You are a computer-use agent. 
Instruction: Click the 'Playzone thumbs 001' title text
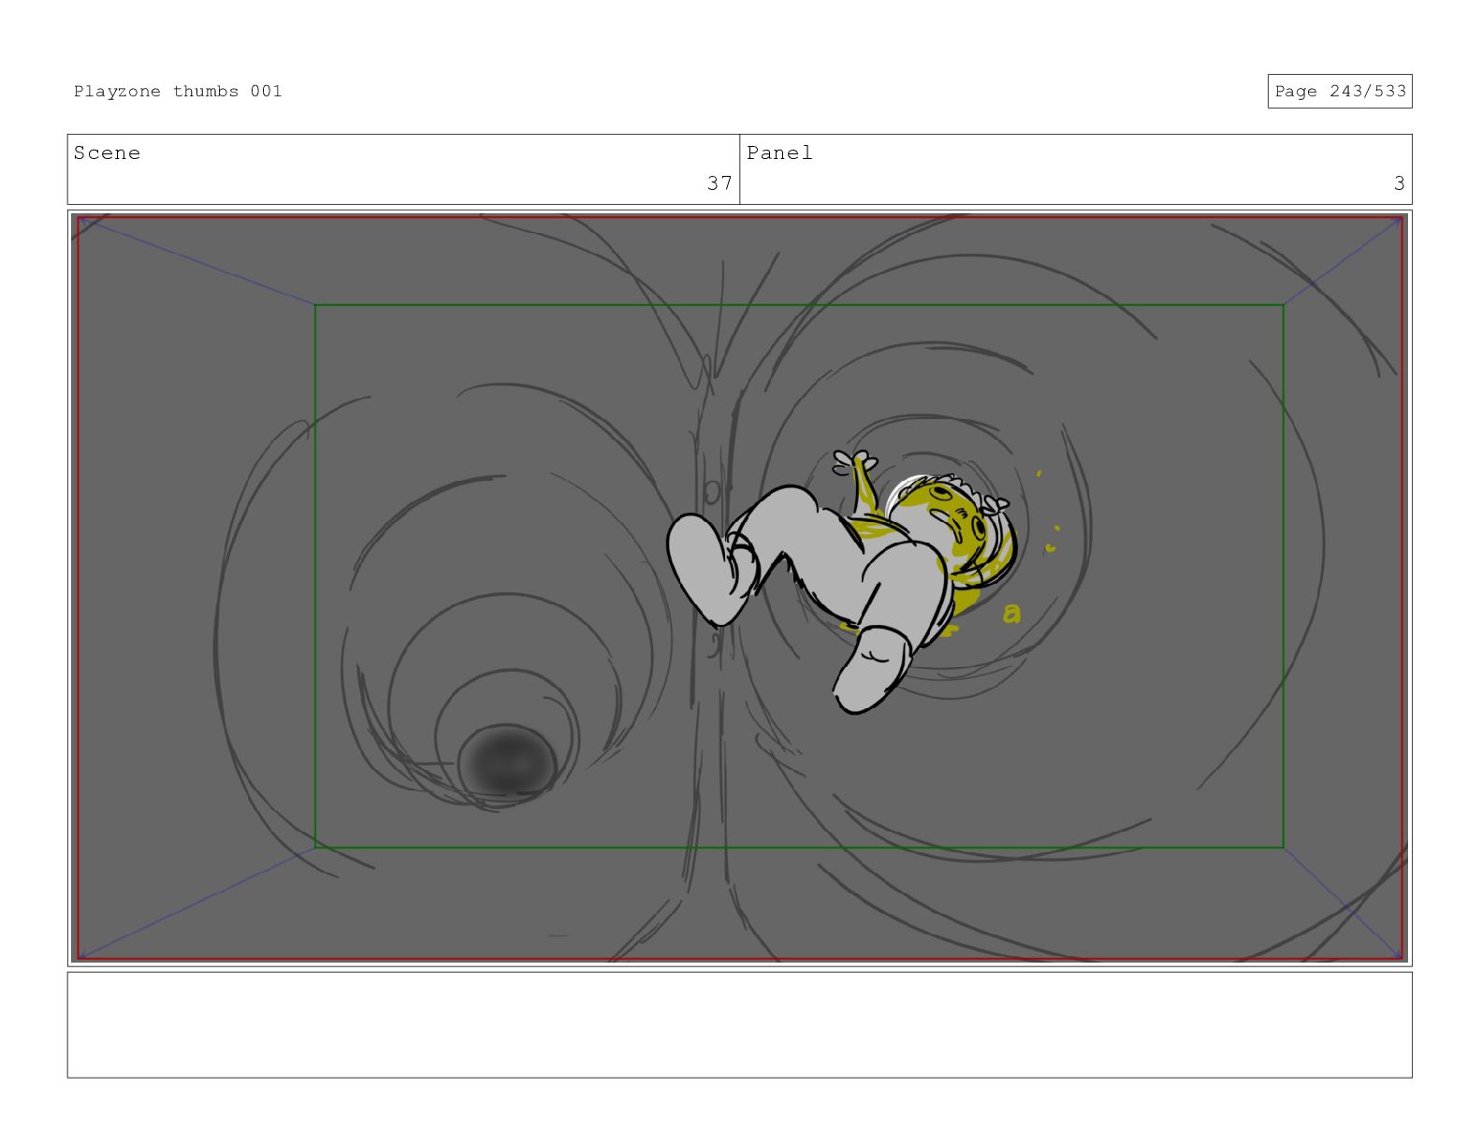pyautogui.click(x=178, y=92)
